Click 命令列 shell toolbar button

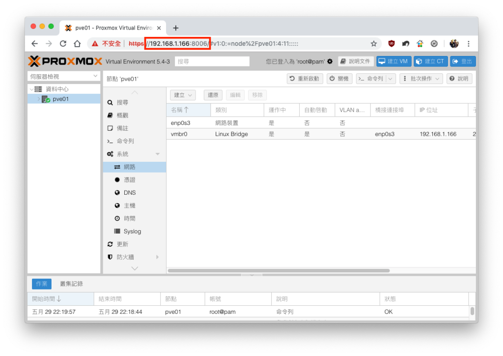pos(371,79)
